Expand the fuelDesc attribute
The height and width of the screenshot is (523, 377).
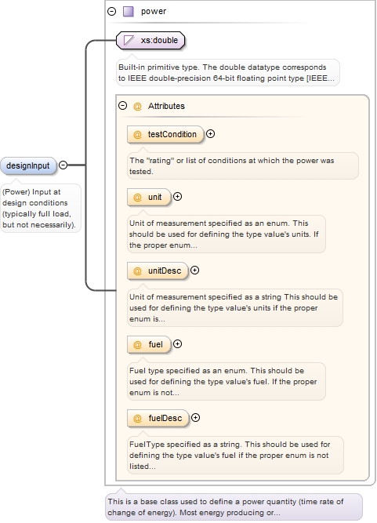click(x=196, y=418)
